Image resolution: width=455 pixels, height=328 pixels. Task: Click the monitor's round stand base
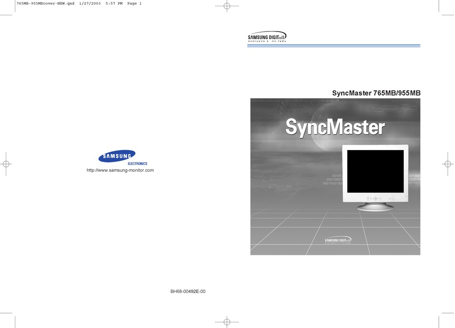[x=375, y=207]
